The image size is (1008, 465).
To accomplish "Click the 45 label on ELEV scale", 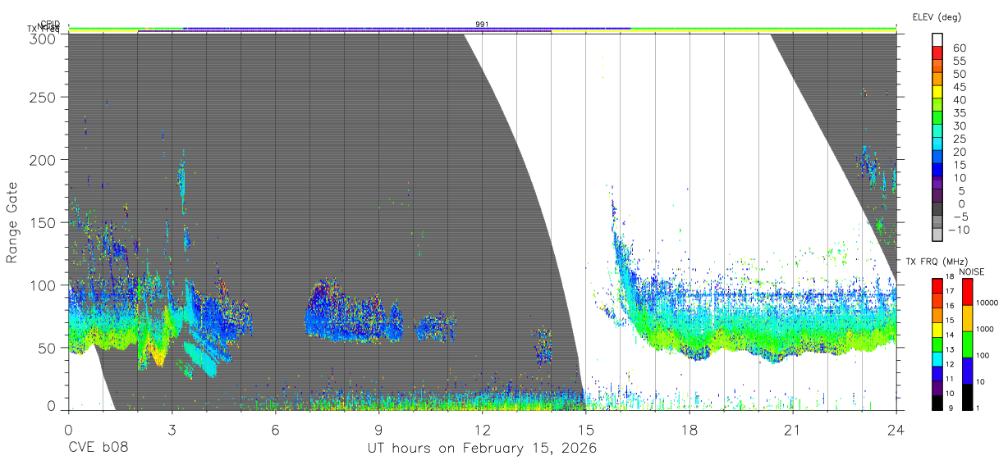I will tap(959, 86).
